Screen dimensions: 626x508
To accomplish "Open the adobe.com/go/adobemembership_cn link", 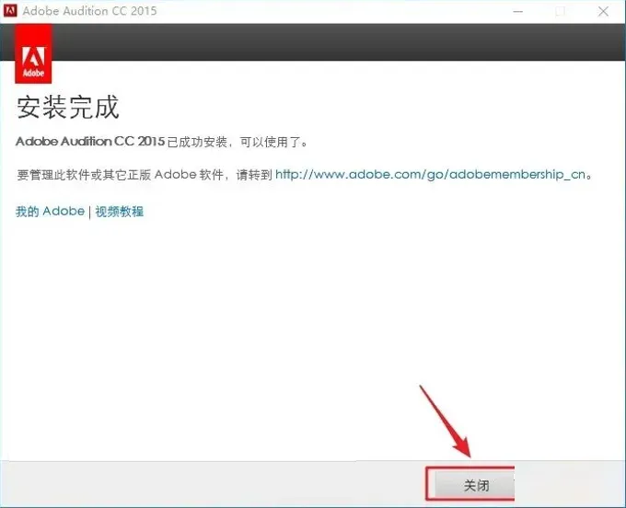I will pos(431,175).
